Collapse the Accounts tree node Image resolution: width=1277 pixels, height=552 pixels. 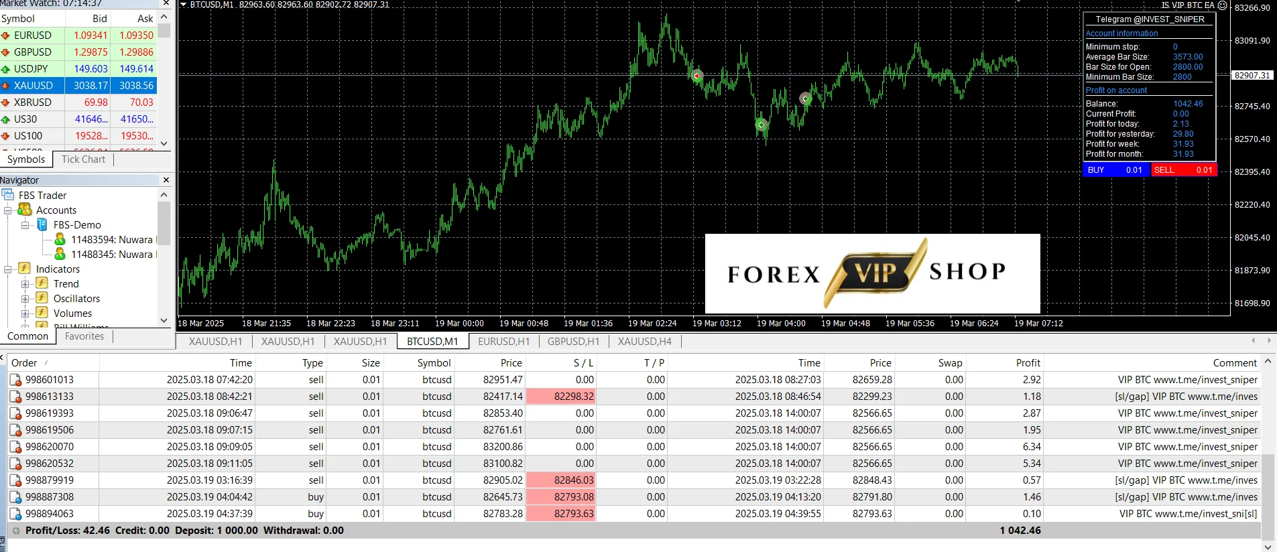pos(8,210)
